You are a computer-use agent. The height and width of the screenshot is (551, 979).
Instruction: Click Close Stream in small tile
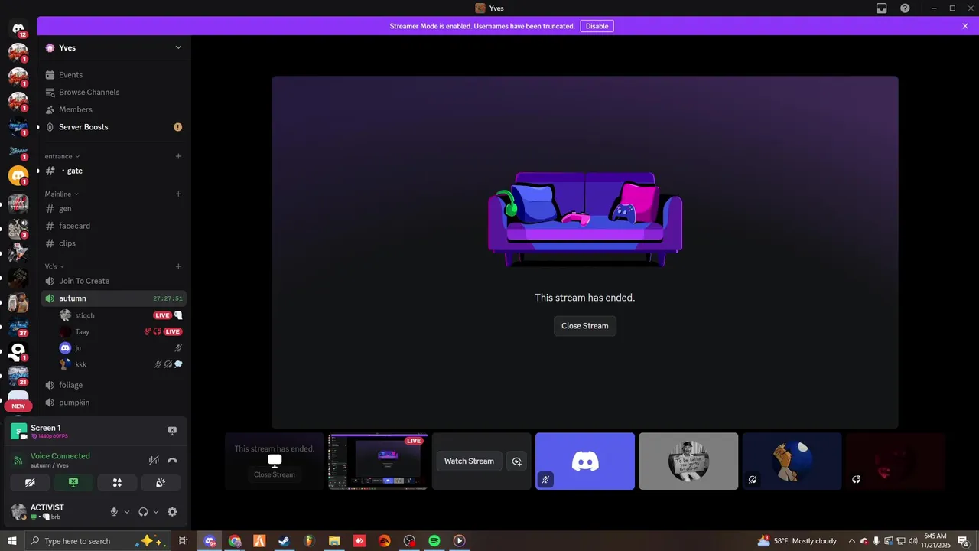pyautogui.click(x=275, y=474)
